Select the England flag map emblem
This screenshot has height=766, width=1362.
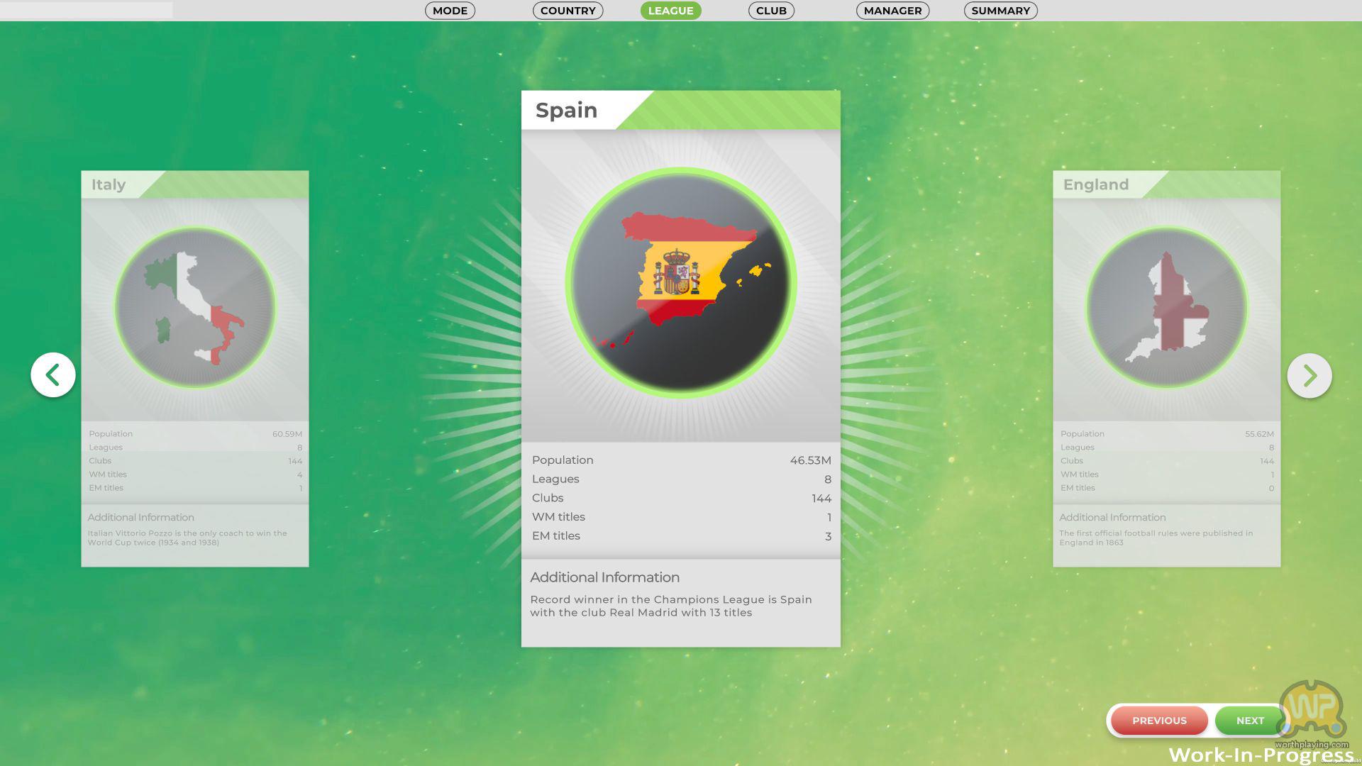(1166, 307)
